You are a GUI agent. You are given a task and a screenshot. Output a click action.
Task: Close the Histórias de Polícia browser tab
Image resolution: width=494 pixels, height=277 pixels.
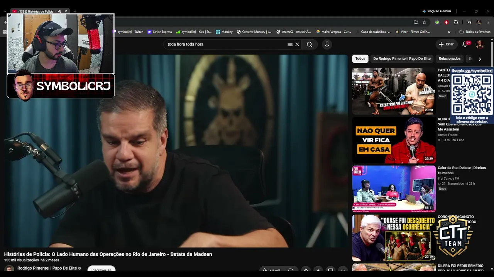click(66, 12)
